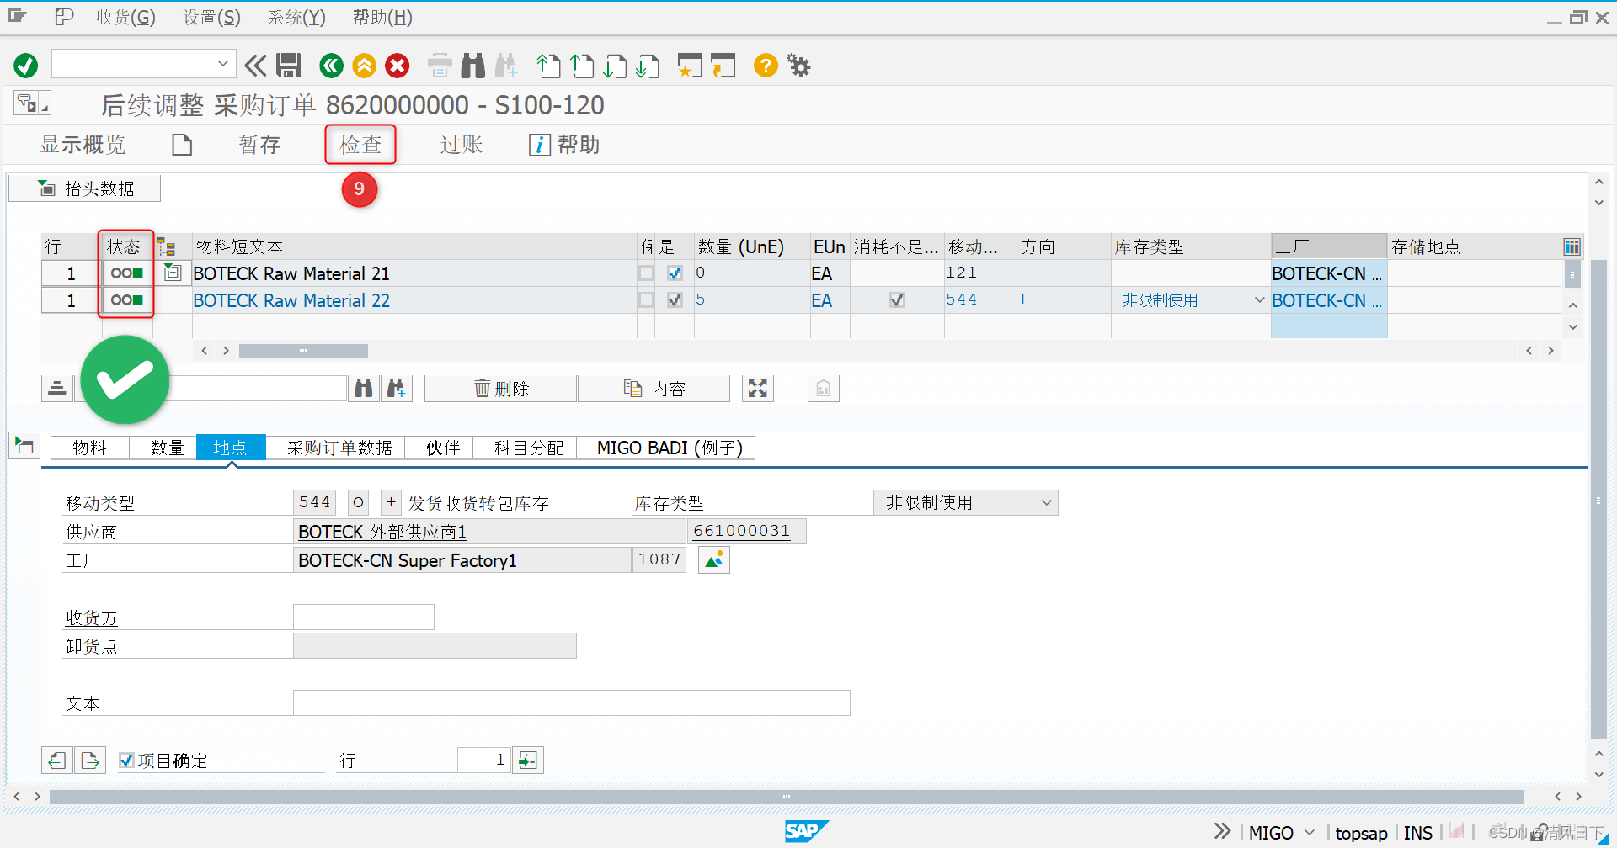Go to previous page icon
The image size is (1617, 848).
(582, 66)
